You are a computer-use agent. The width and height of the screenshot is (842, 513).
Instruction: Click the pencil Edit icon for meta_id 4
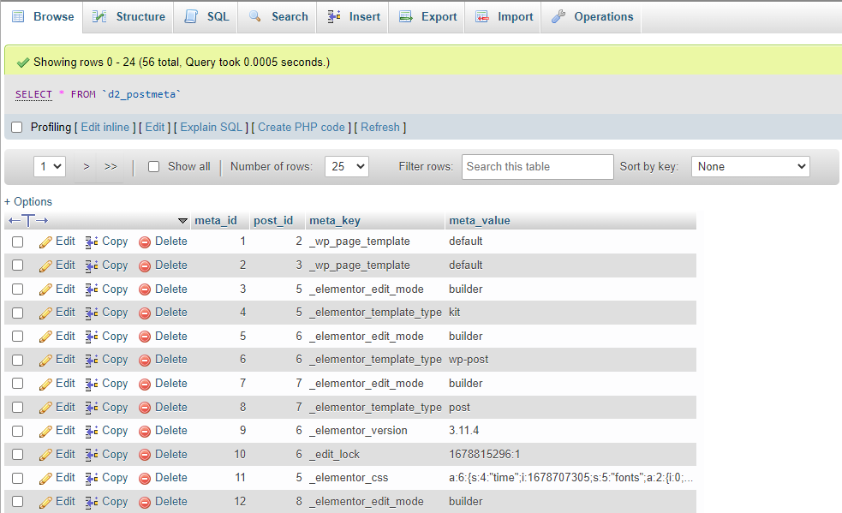click(45, 313)
